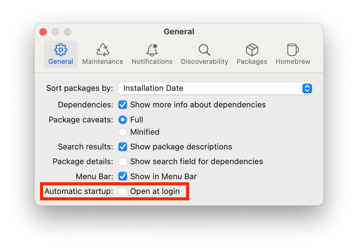The image size is (358, 251).
Task: Open the General settings tab
Action: (61, 54)
